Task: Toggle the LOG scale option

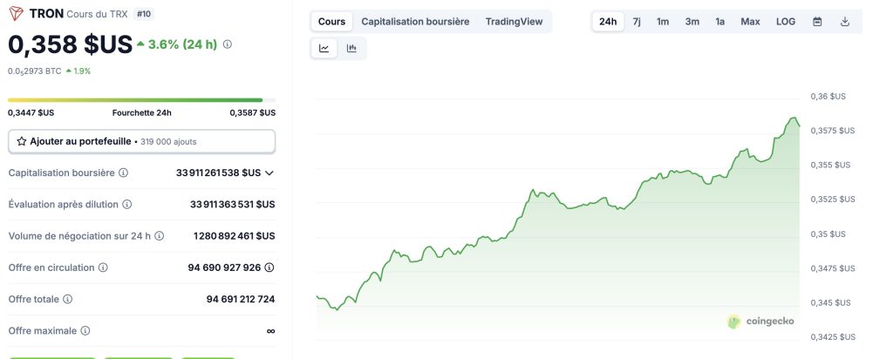Action: 786,21
